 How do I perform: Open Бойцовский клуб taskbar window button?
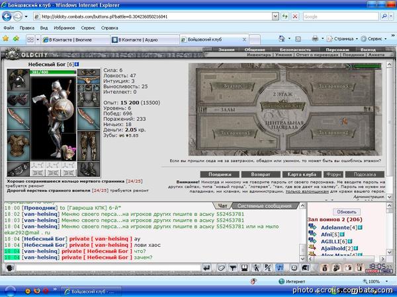[x=91, y=292]
